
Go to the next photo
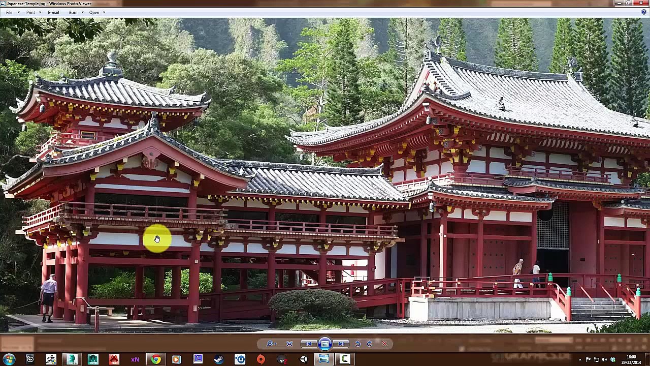point(341,344)
